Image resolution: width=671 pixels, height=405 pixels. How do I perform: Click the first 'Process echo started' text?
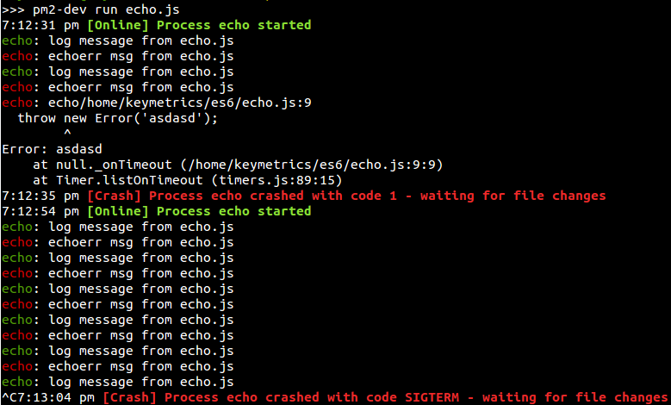(233, 25)
